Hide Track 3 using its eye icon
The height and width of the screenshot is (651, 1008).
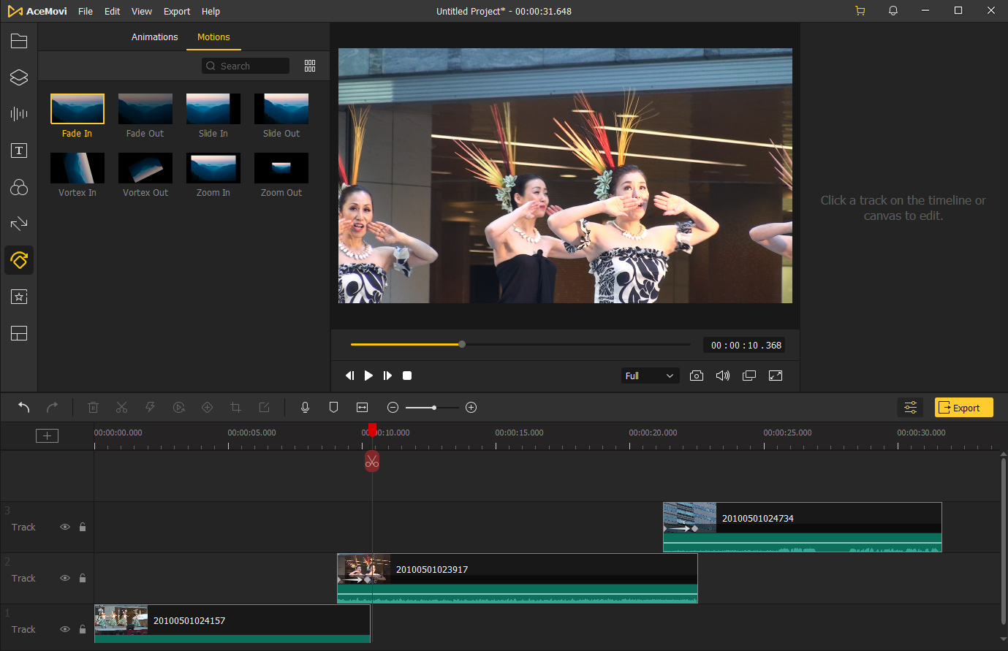tap(65, 527)
